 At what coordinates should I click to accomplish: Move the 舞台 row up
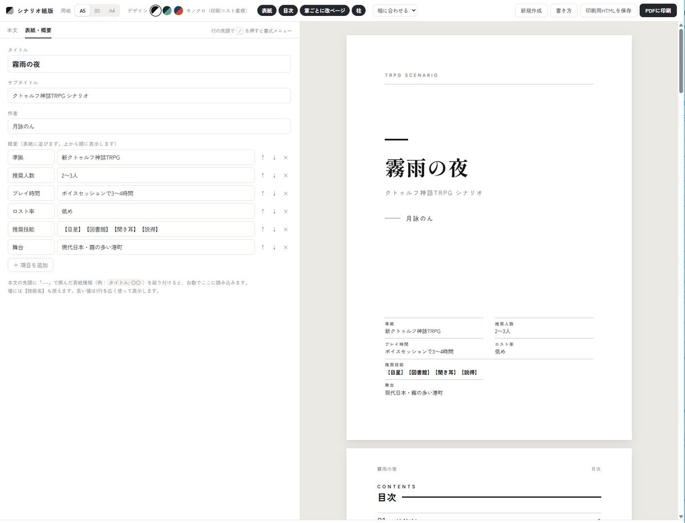coord(263,247)
